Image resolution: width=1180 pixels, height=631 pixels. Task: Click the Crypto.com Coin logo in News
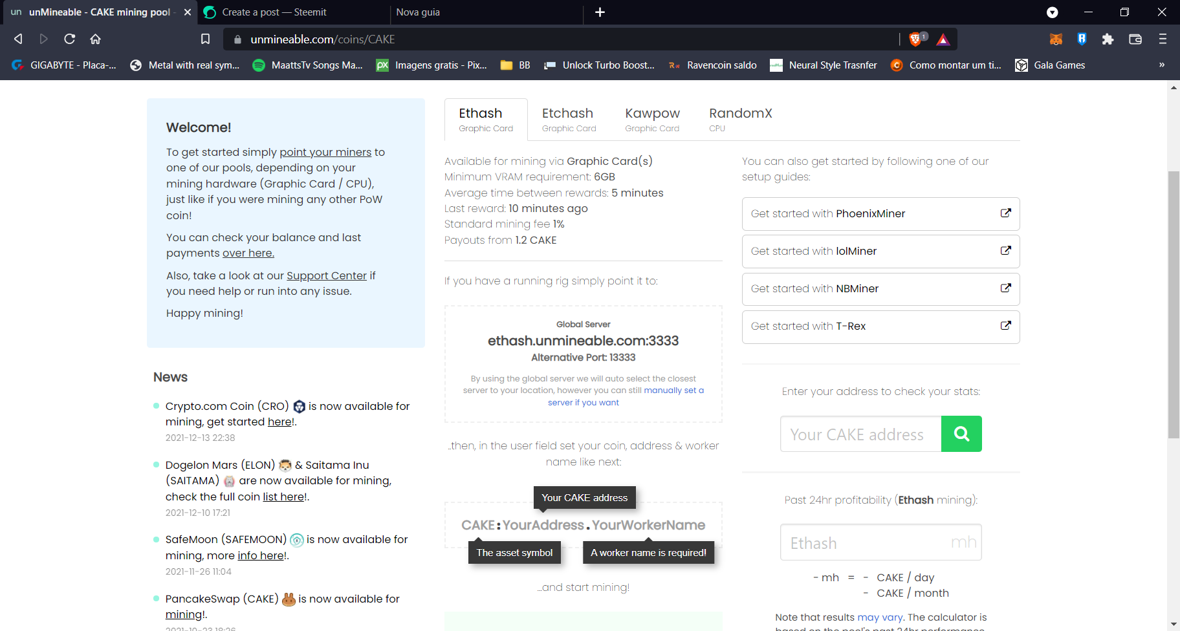tap(299, 407)
